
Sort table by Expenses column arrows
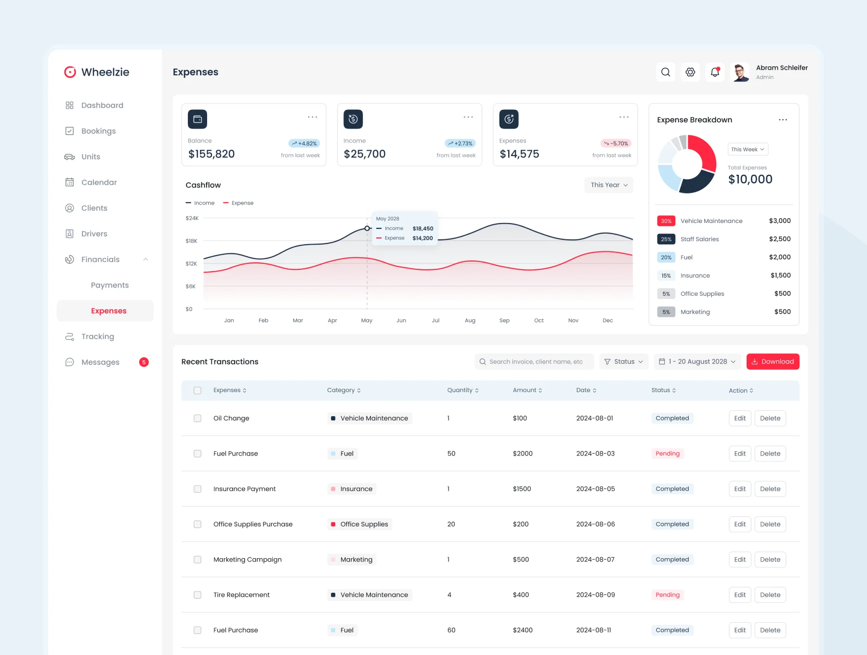coord(245,391)
